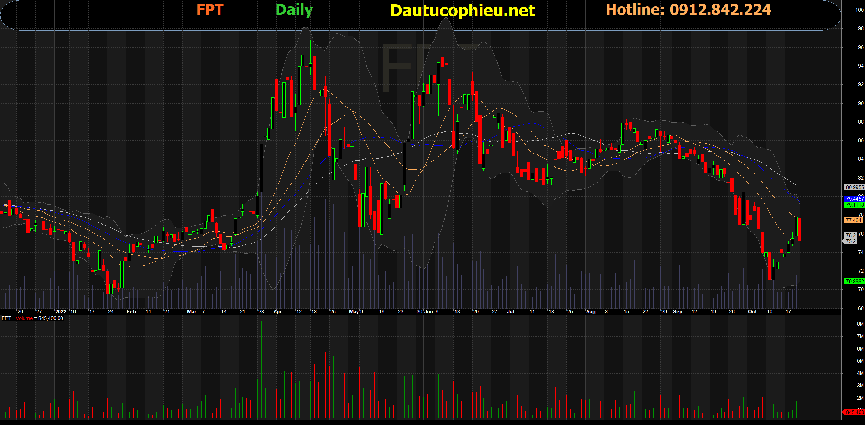Click the Sep marker on date axis

[x=678, y=312]
